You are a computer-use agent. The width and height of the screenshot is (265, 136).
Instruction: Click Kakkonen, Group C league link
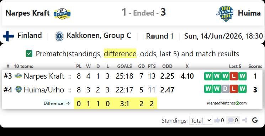(99, 35)
